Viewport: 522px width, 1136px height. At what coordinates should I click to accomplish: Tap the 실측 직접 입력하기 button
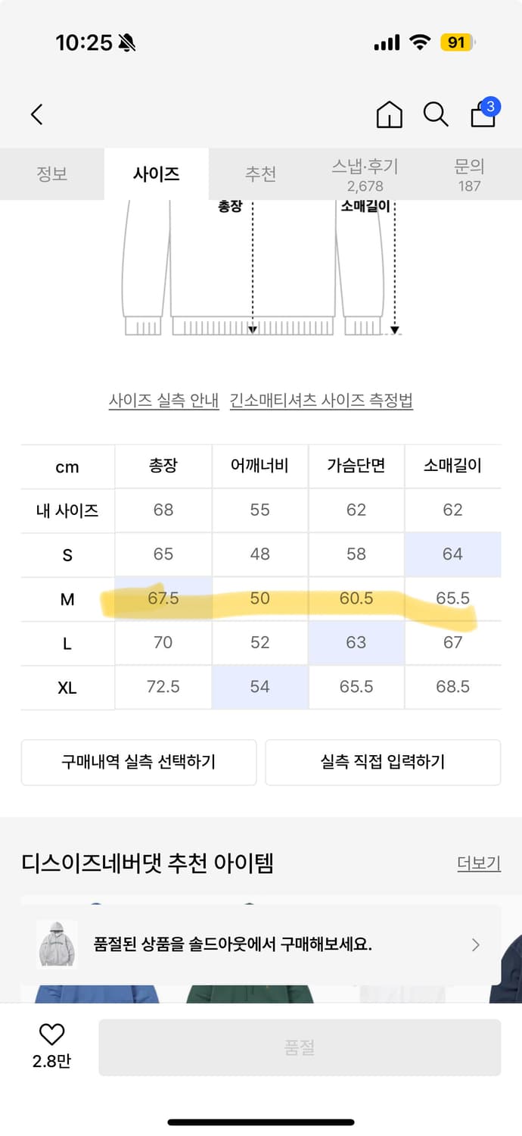[383, 763]
